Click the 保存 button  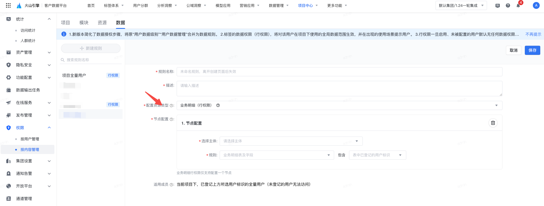532,50
